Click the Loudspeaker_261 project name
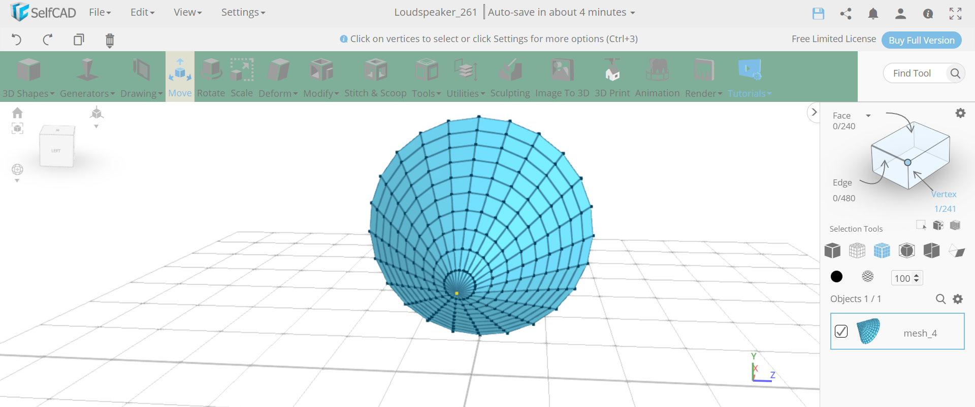975x407 pixels. coord(435,12)
